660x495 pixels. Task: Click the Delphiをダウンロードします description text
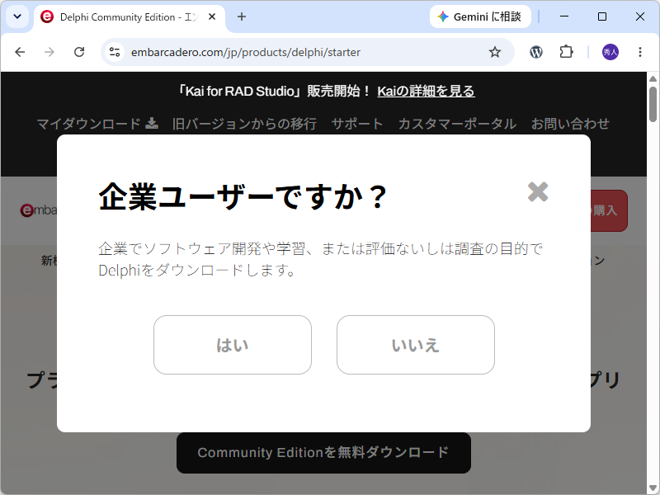197,270
